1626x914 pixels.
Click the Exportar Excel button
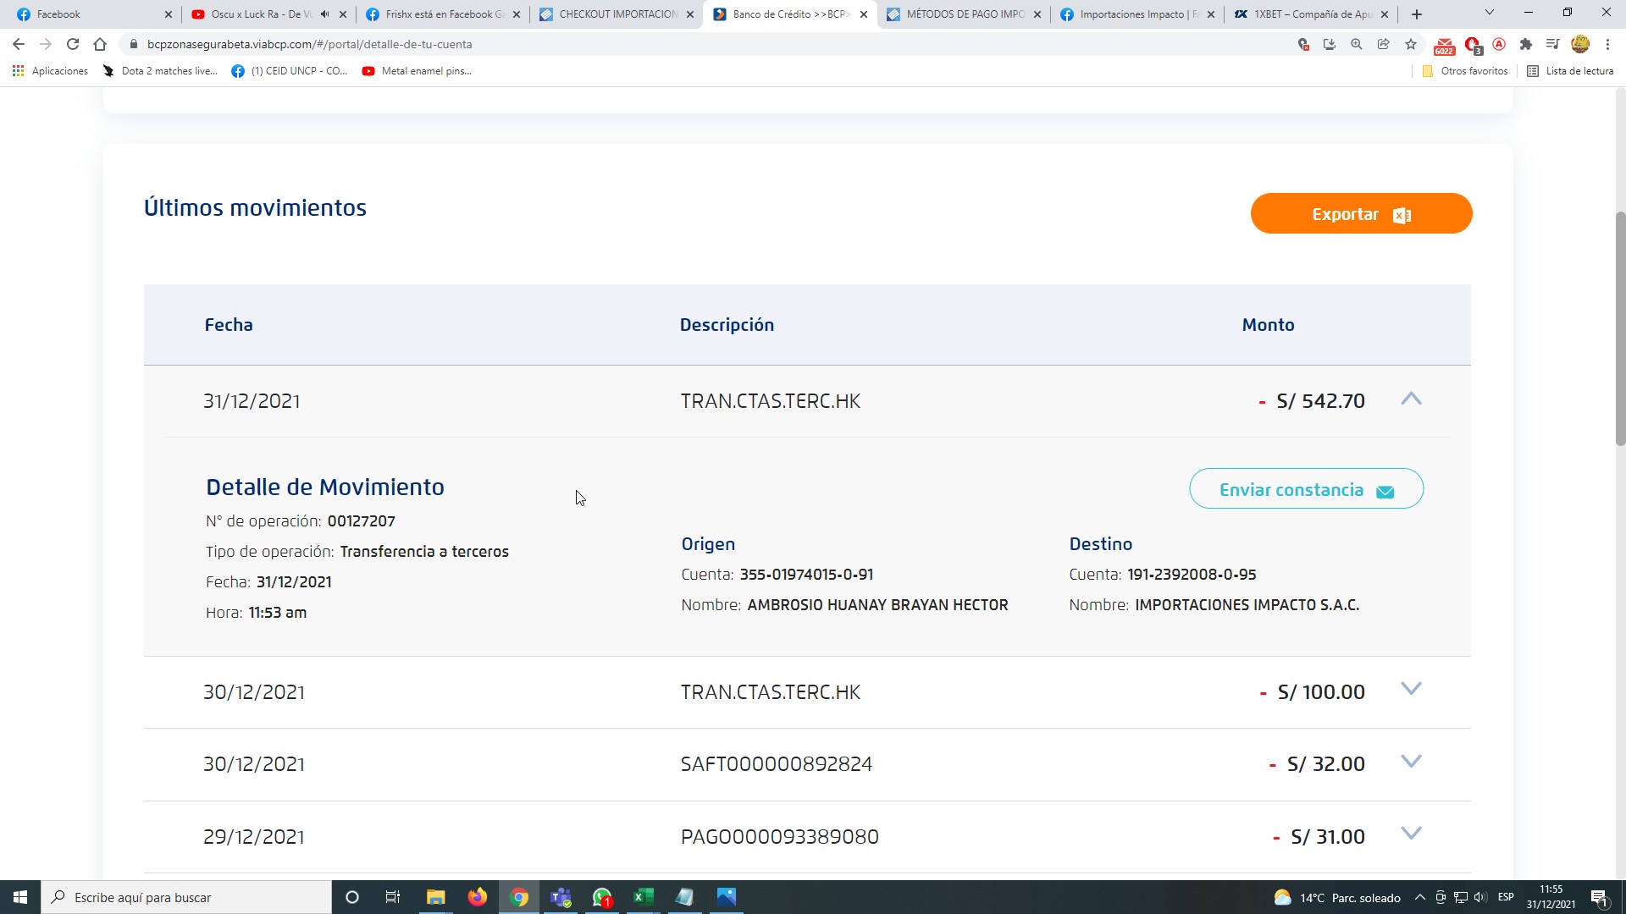point(1361,214)
